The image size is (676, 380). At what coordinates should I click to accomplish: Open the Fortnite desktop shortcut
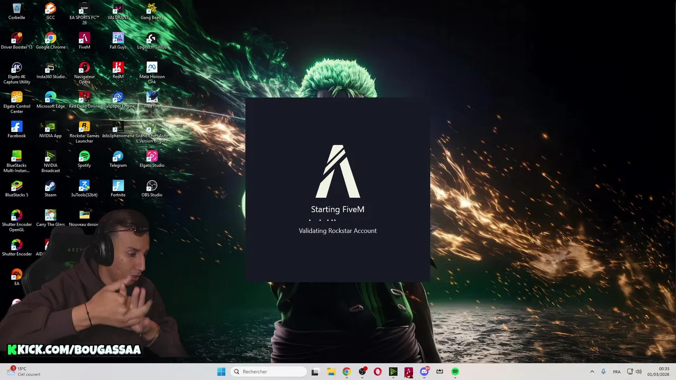click(x=118, y=189)
